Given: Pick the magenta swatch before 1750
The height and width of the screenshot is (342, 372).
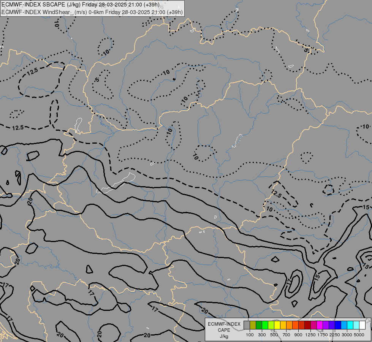Looking at the screenshot, I should click(320, 325).
